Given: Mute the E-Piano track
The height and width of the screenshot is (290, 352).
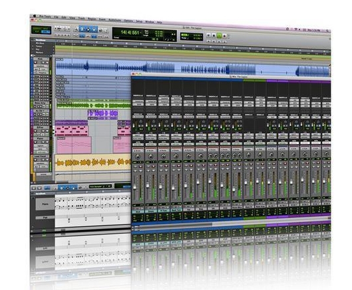Looking at the screenshot, I should pos(47,131).
